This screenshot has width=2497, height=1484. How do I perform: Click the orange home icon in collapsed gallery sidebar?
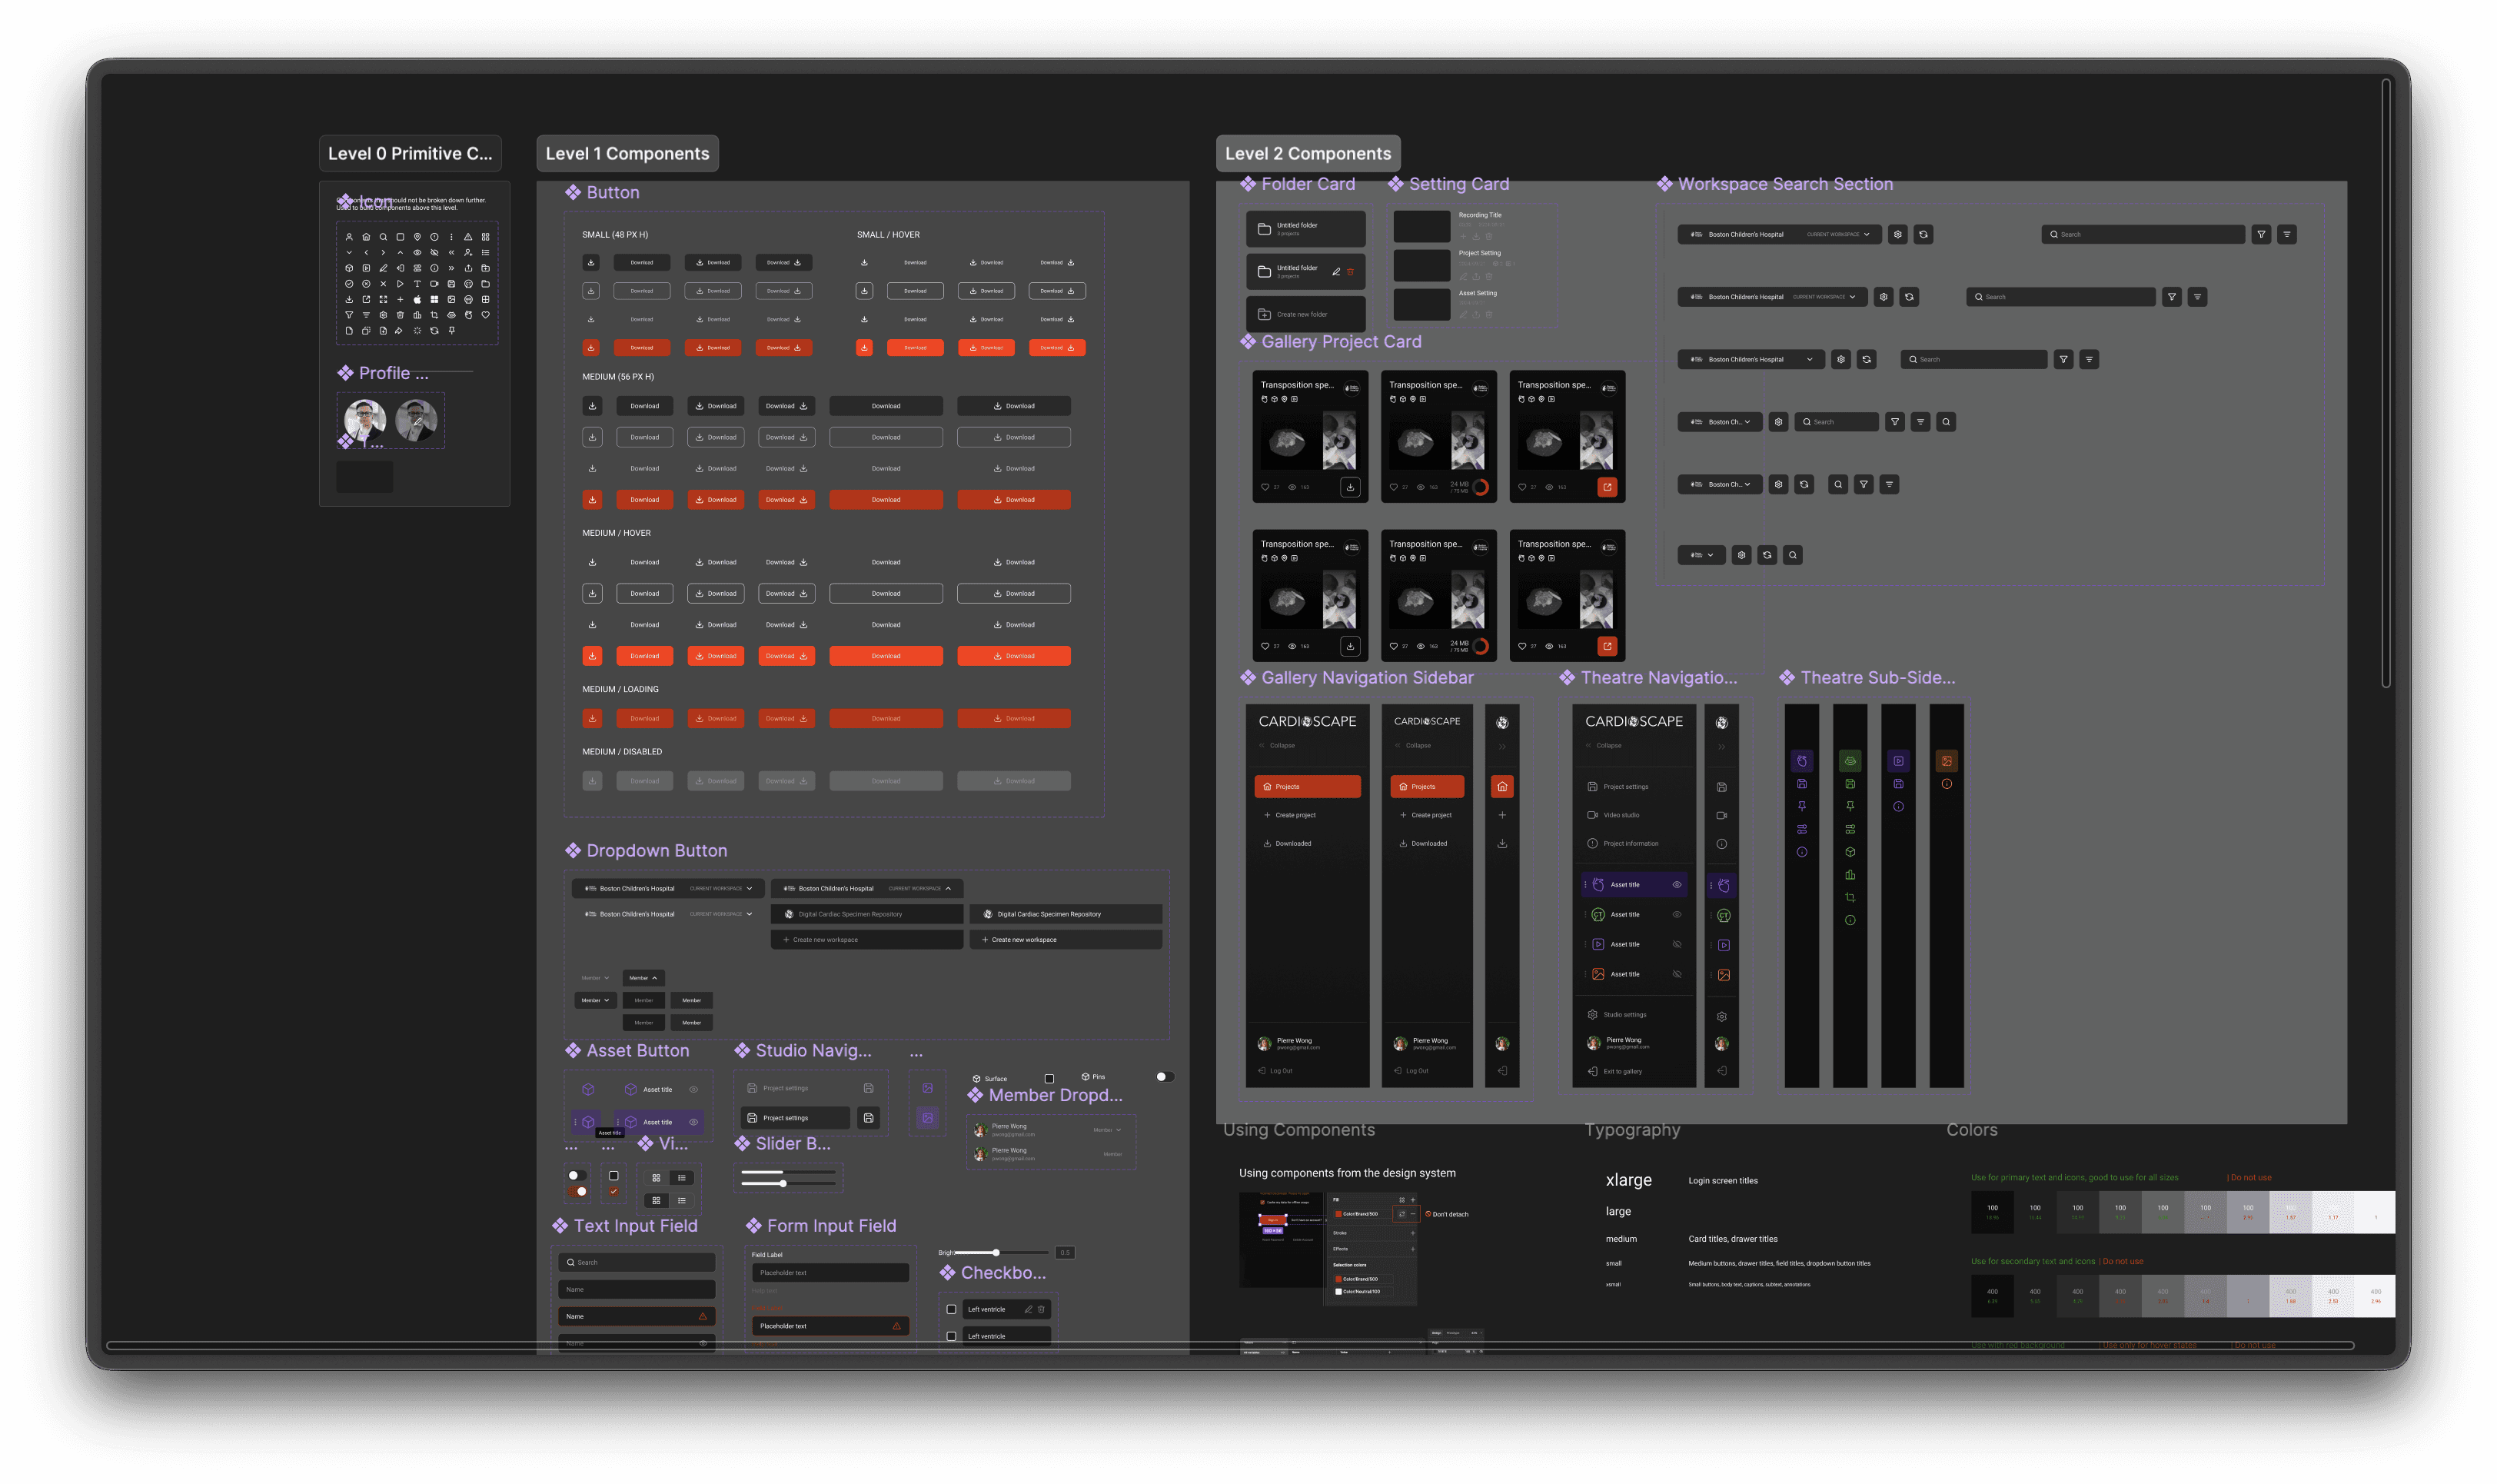pyautogui.click(x=1501, y=786)
